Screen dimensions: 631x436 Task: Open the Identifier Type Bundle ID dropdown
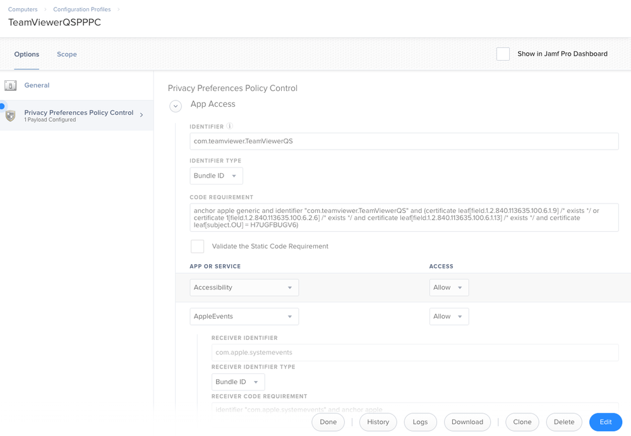[x=216, y=176]
